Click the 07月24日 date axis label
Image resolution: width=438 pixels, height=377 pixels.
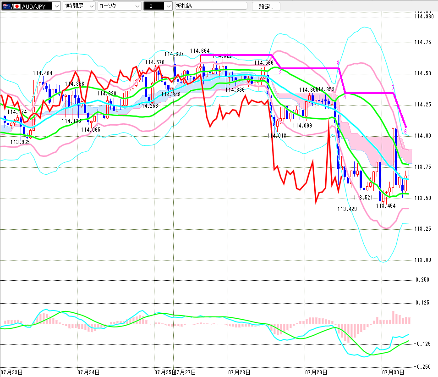[x=88, y=372]
